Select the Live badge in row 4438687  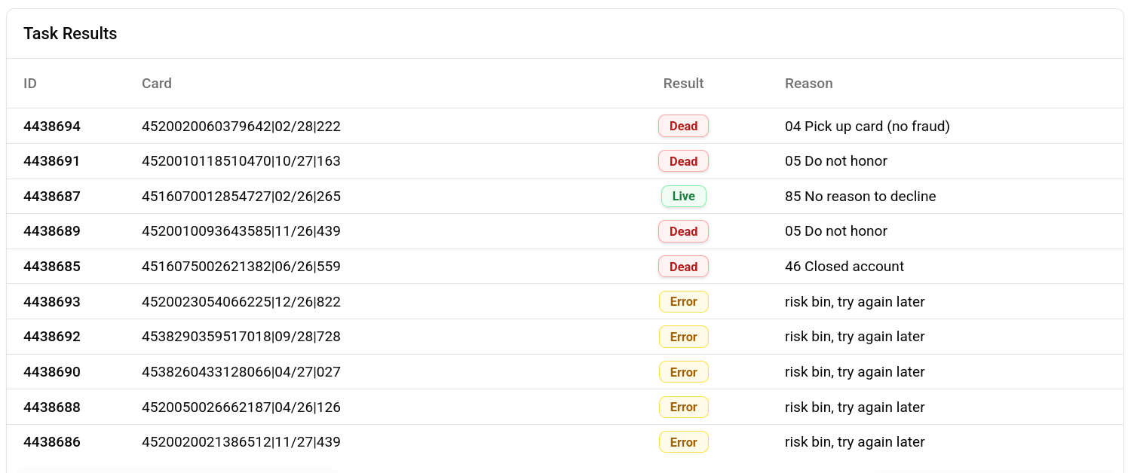(683, 196)
